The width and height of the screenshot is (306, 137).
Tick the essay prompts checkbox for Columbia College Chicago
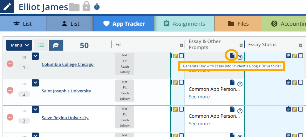coord(181,56)
